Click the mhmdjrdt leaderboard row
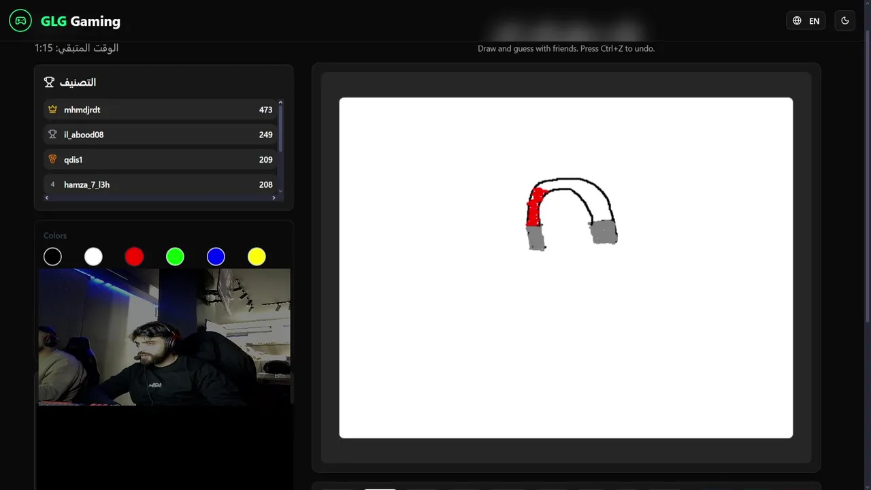The height and width of the screenshot is (490, 871). pos(160,110)
